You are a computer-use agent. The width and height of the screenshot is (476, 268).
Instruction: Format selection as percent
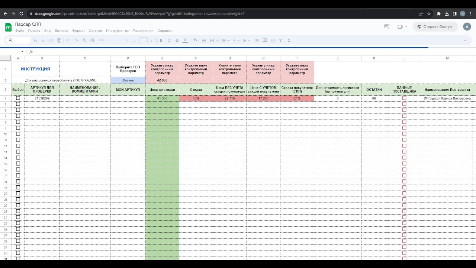coord(77,40)
